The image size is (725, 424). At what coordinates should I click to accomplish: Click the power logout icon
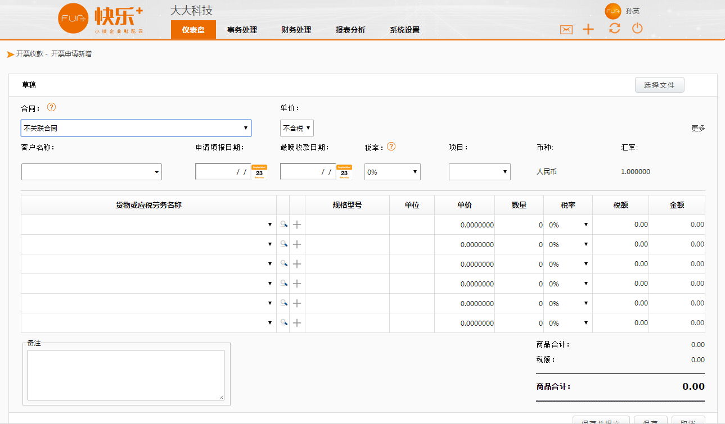(637, 28)
